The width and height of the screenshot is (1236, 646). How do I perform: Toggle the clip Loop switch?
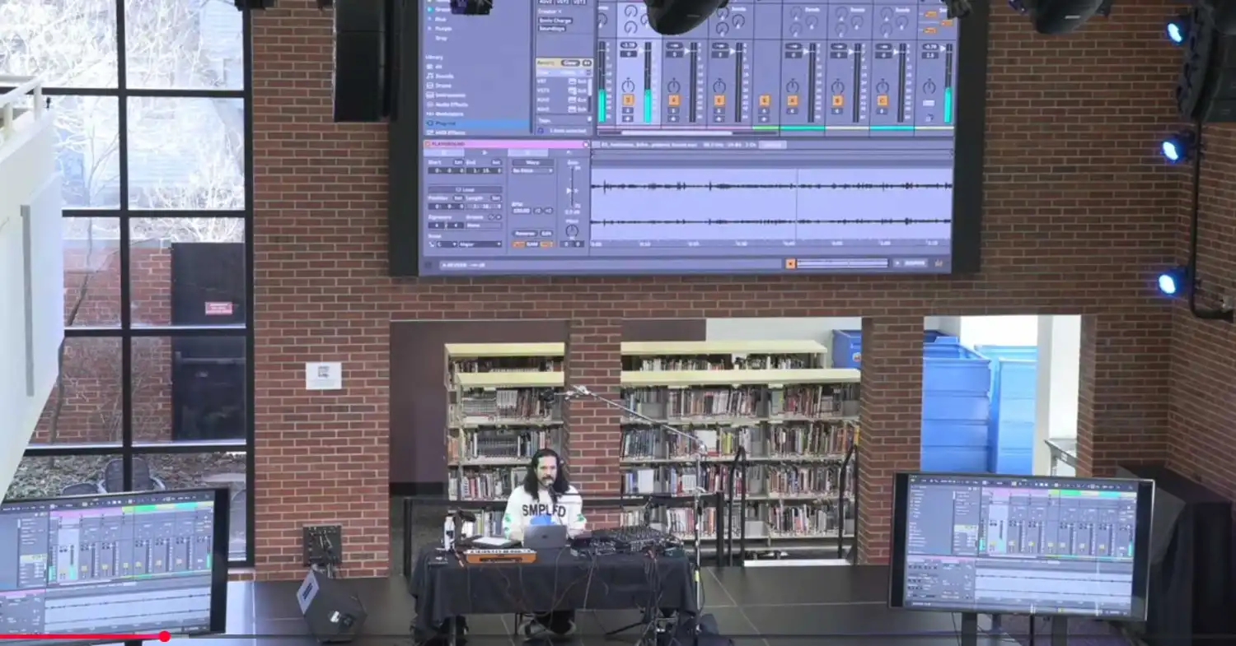coord(465,189)
